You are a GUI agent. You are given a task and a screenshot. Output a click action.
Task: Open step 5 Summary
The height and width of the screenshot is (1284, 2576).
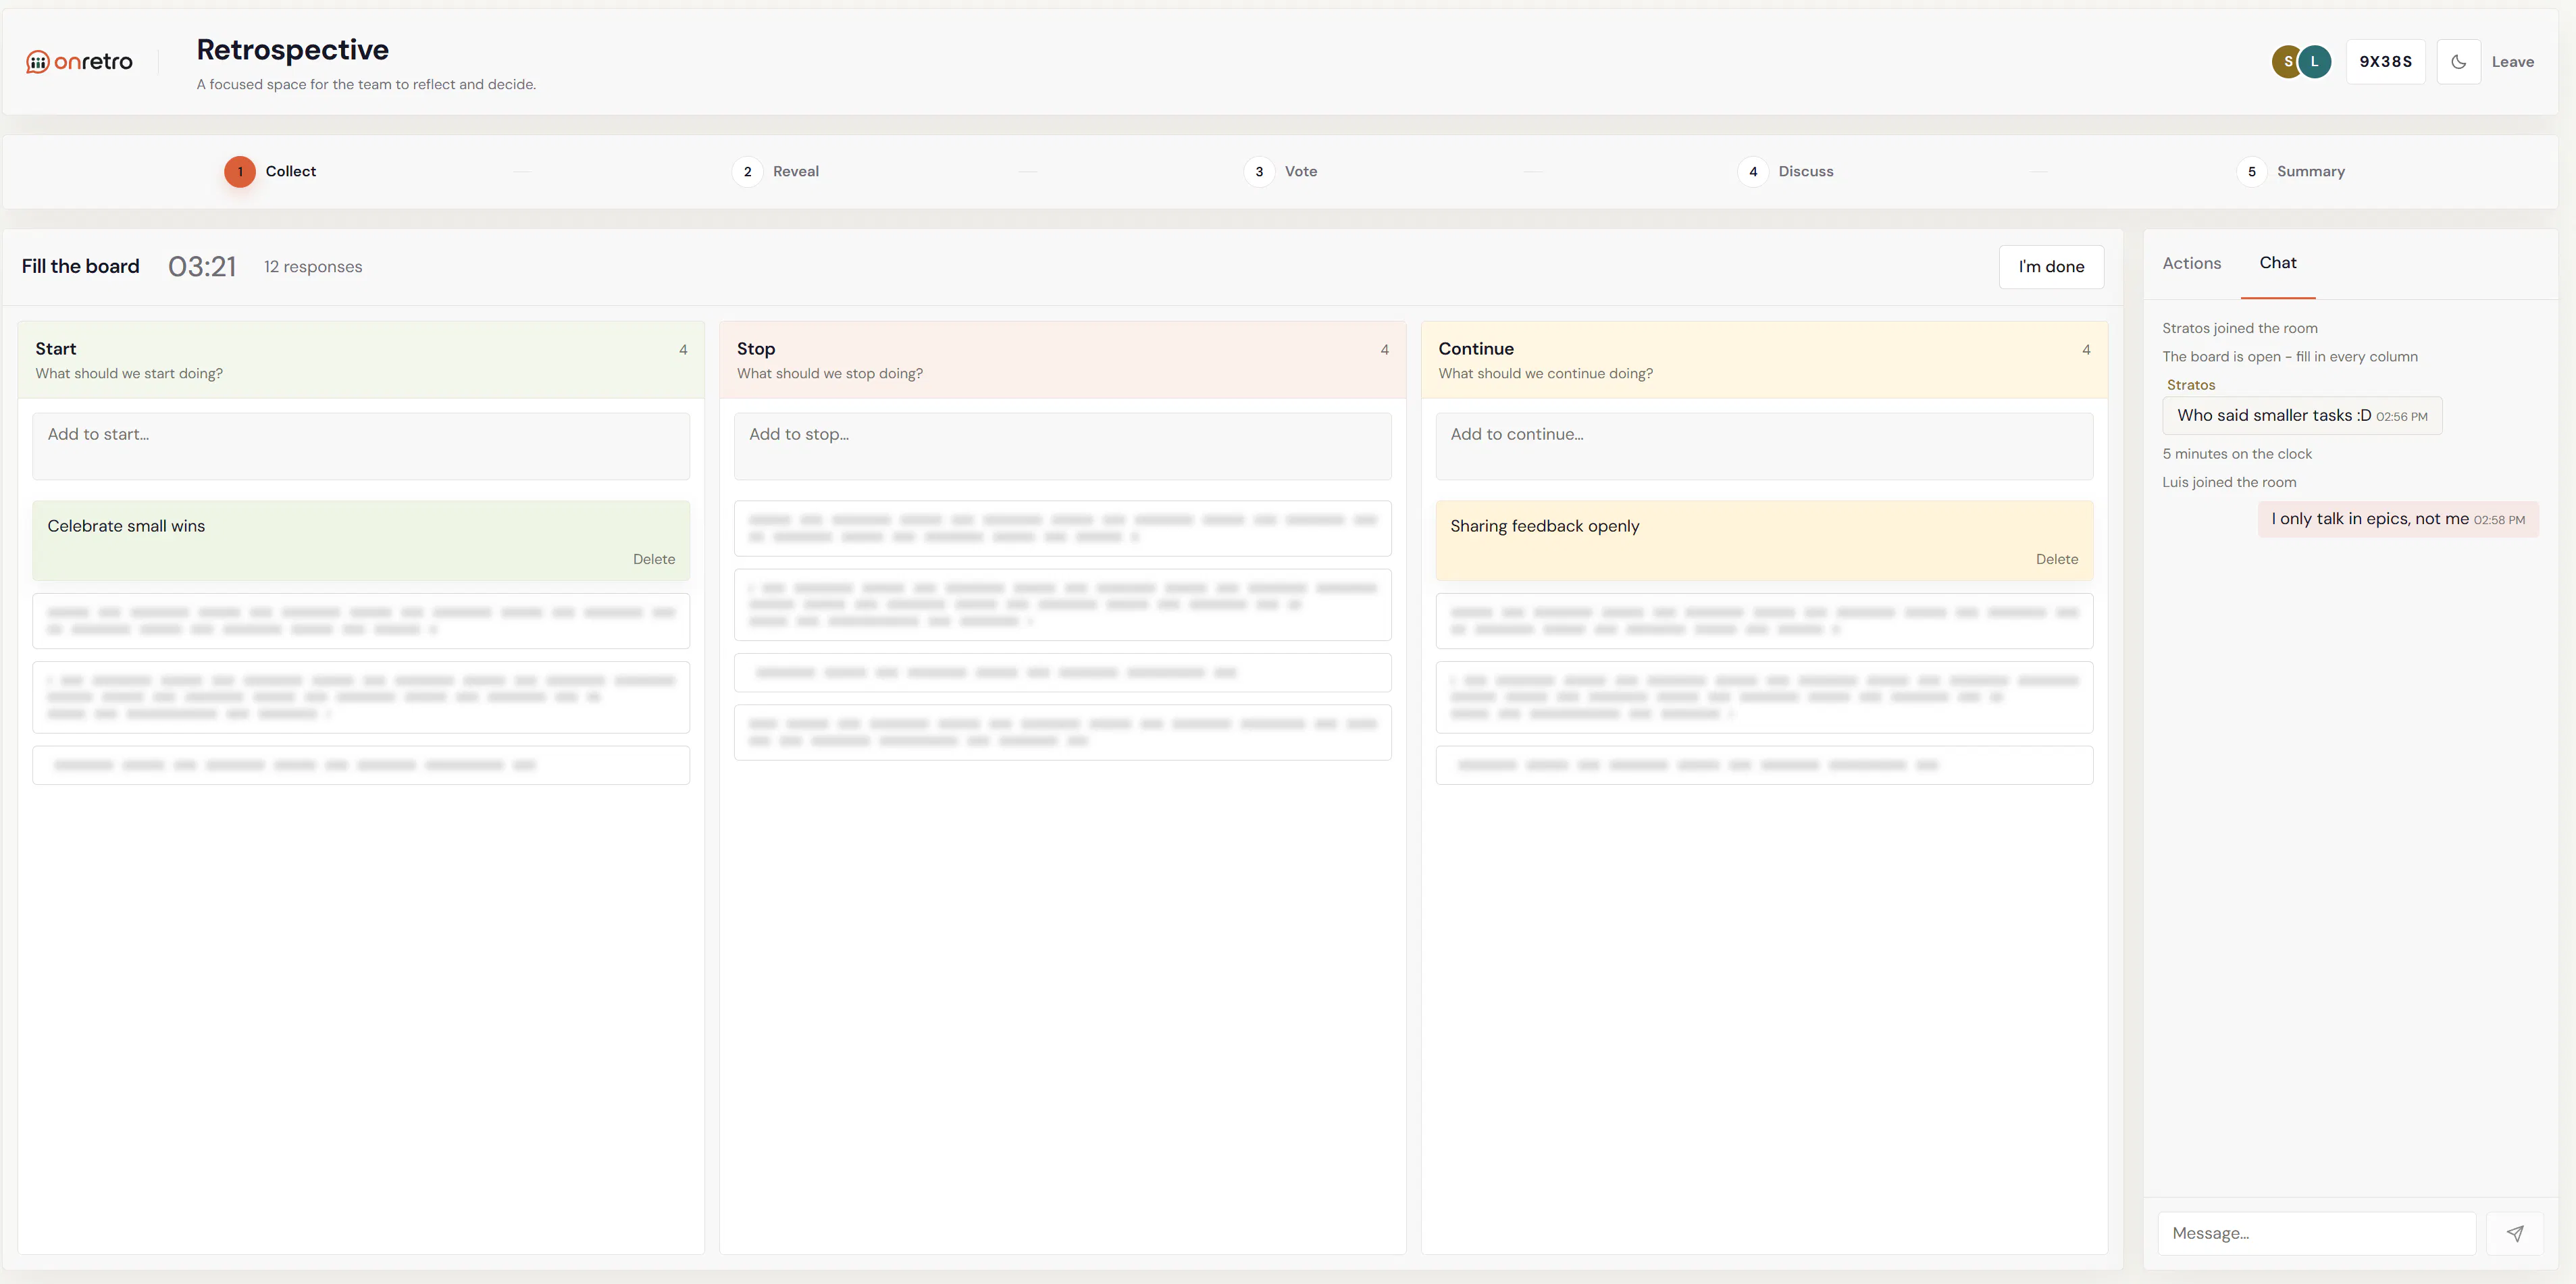point(2291,172)
